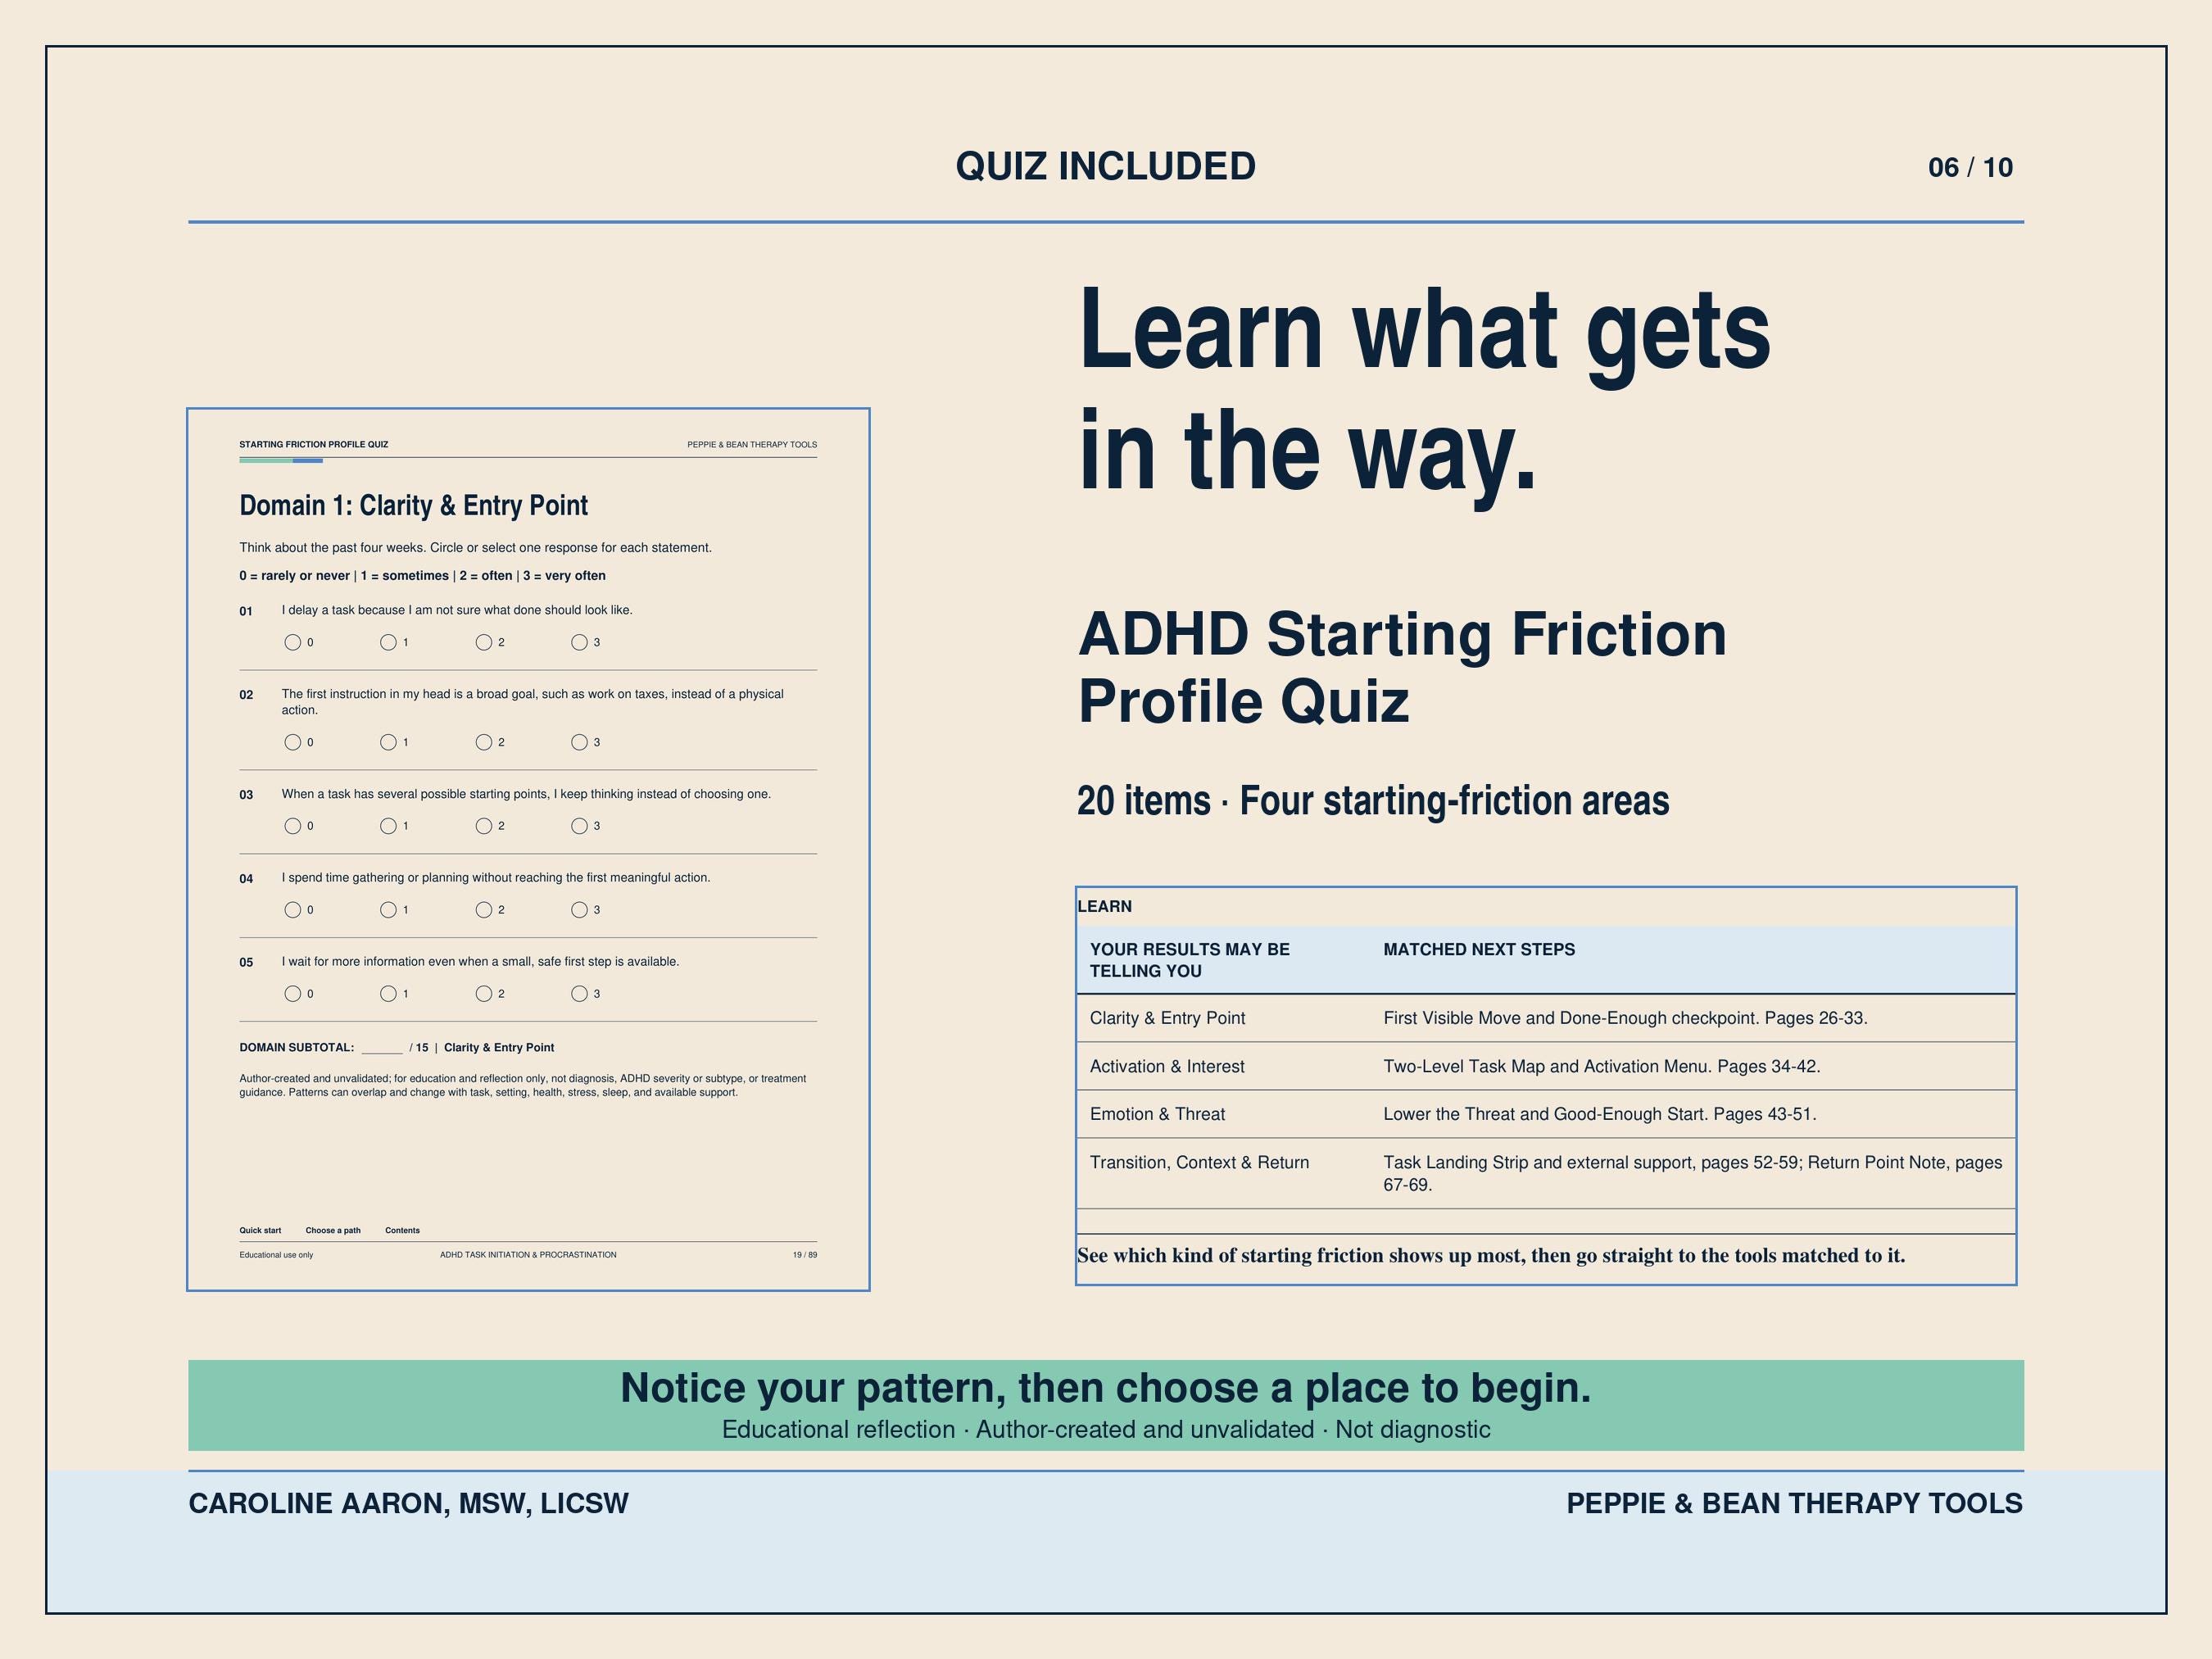This screenshot has height=1659, width=2212.
Task: Open the Contents link in quiz footer
Action: [x=402, y=1230]
